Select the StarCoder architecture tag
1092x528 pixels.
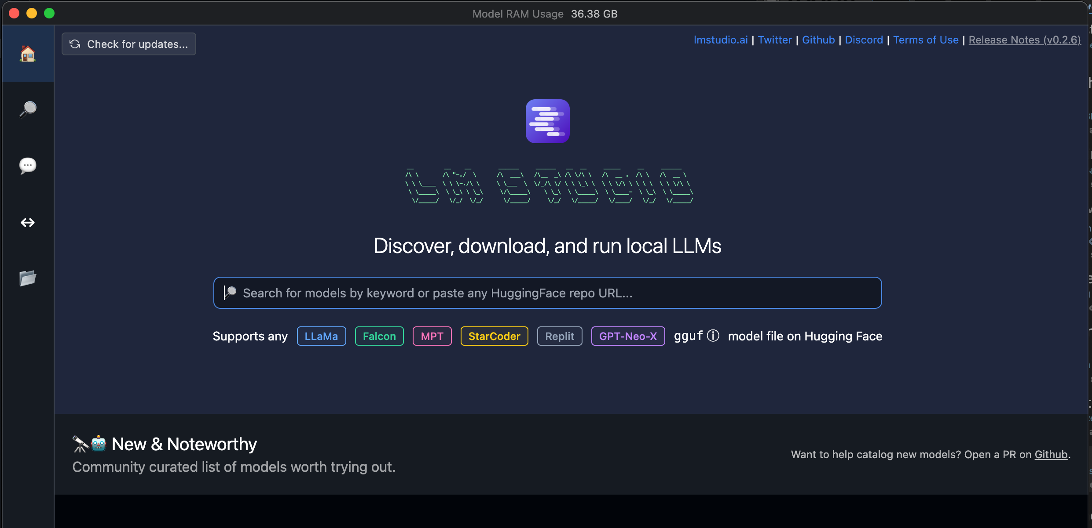(494, 336)
